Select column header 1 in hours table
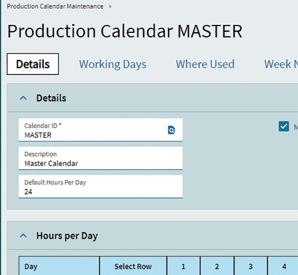The width and height of the screenshot is (298, 275). point(183,267)
